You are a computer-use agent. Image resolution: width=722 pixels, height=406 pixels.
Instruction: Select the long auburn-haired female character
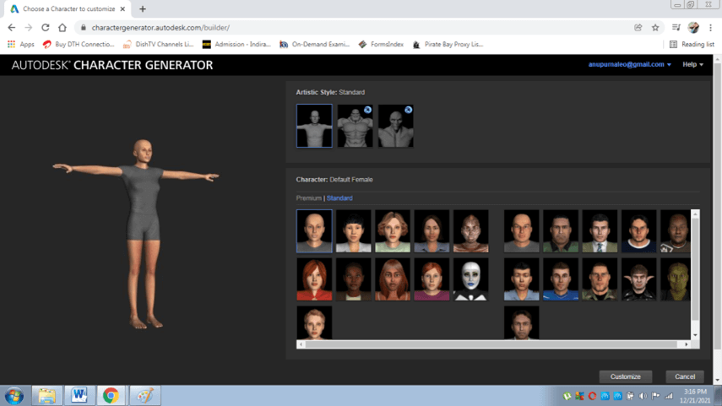point(393,279)
